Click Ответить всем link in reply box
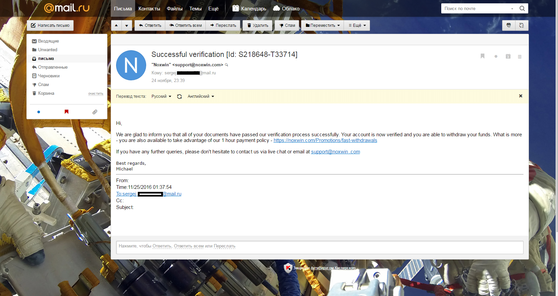Viewport: 558px width, 296px height. pos(189,246)
